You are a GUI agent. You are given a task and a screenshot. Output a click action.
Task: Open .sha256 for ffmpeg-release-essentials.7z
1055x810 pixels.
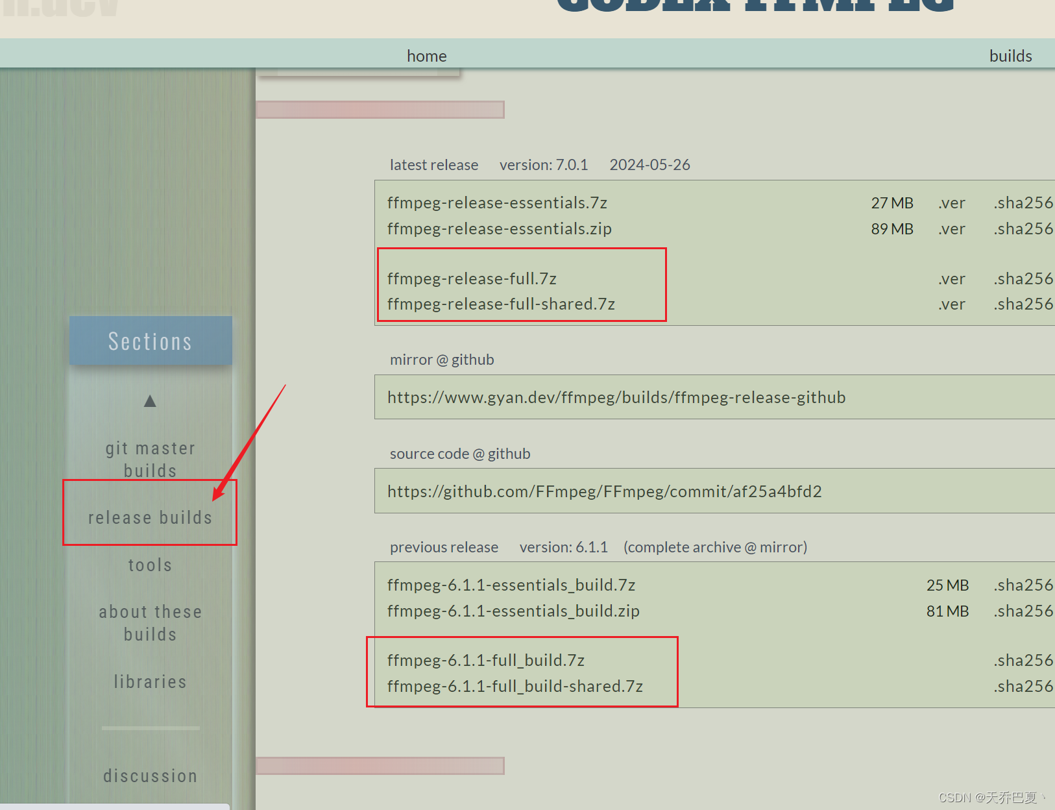coord(1023,203)
